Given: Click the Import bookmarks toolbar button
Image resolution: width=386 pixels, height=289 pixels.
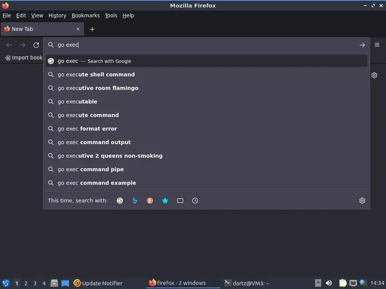Looking at the screenshot, I should [x=24, y=58].
